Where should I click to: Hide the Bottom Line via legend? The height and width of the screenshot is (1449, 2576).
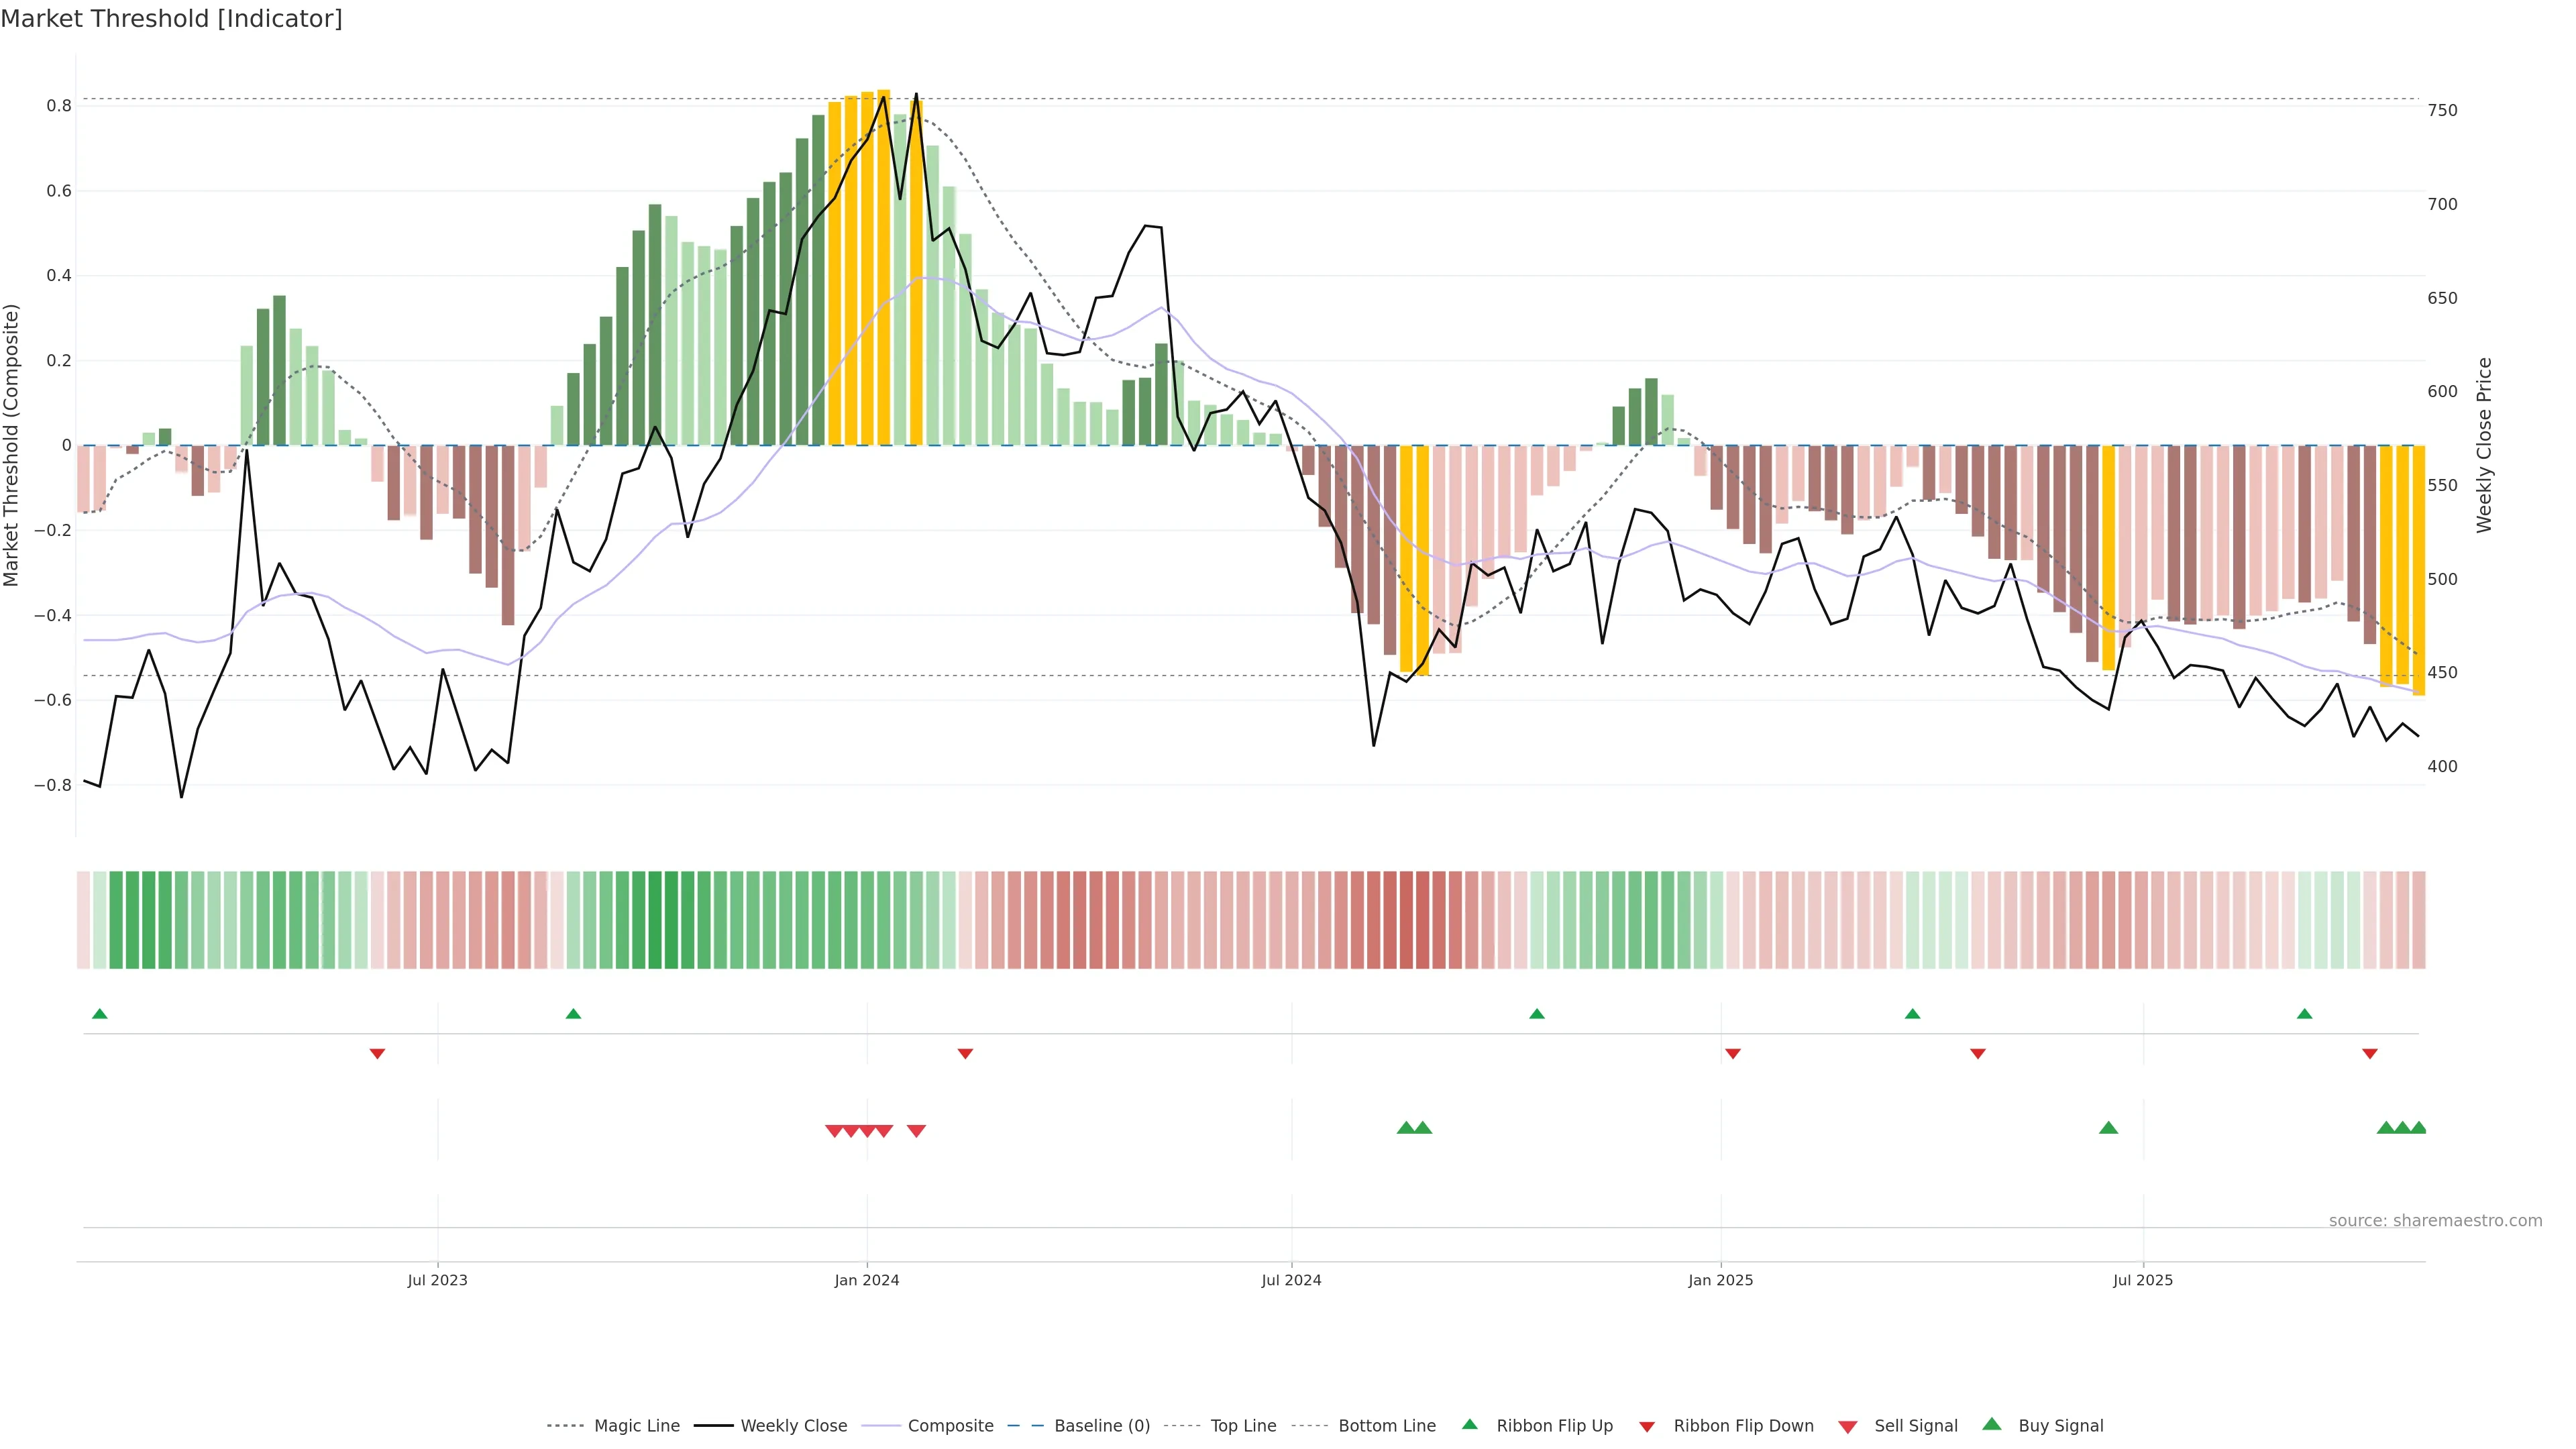pyautogui.click(x=1386, y=1426)
